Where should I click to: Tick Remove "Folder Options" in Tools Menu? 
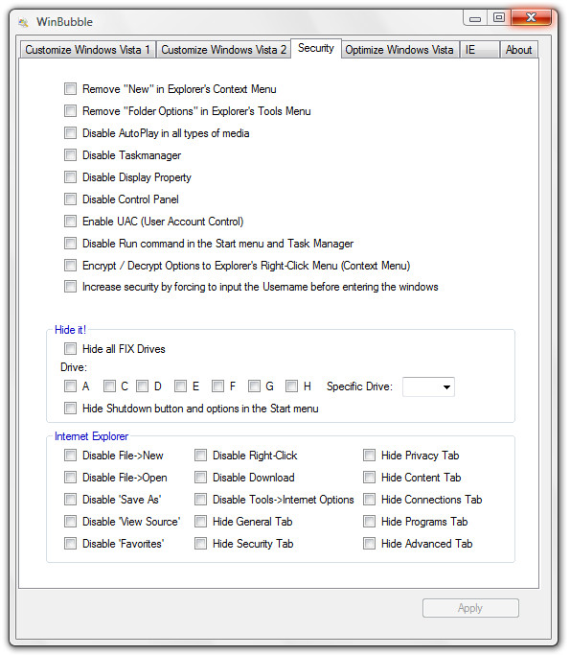[x=71, y=111]
